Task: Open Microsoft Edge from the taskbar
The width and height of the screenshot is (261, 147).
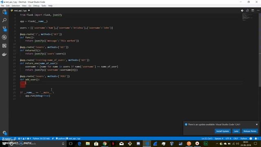Action: tap(79, 143)
